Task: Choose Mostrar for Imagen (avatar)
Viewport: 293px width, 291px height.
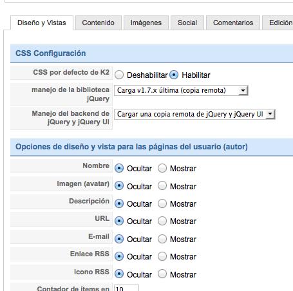Action: tap(162, 186)
